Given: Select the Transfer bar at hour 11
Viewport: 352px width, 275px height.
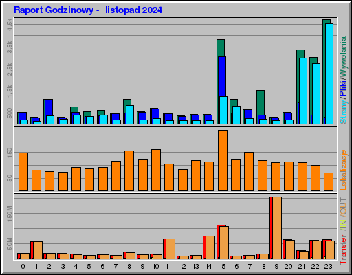Looking at the screenshot, I should click(x=169, y=249).
